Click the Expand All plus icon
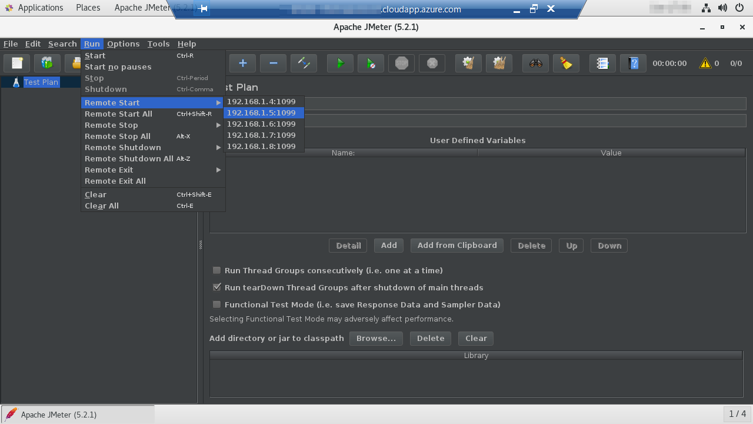This screenshot has height=424, width=753. [242, 63]
